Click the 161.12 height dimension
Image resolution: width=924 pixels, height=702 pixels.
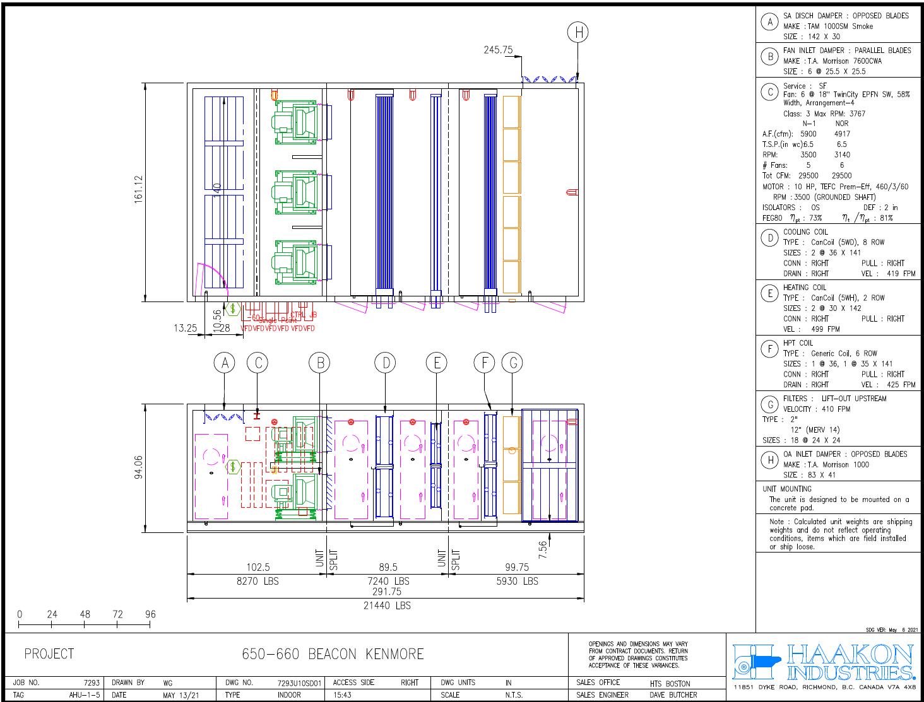click(139, 189)
